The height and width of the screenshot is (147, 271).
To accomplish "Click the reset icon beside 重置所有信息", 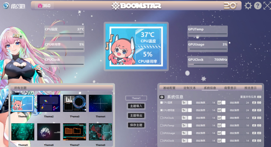I will [259, 97].
